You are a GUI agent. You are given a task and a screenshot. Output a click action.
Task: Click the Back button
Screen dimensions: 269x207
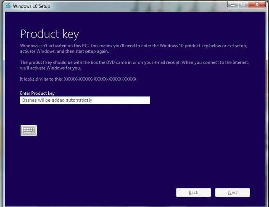193,192
